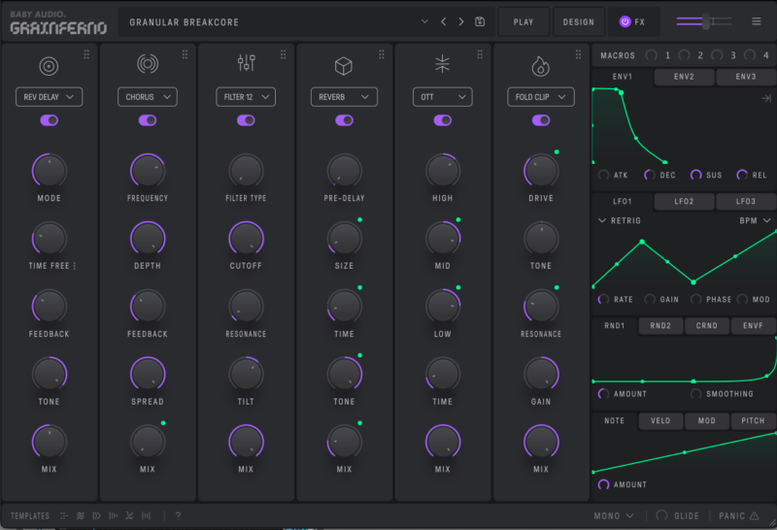Switch to the VELO tab
777x530 pixels.
pos(660,421)
